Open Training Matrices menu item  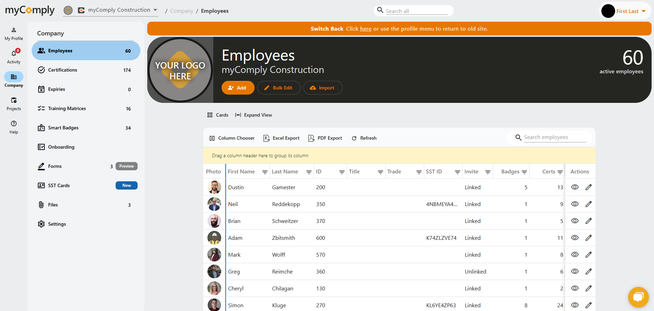pos(86,108)
